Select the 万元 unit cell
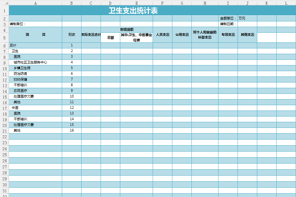Screen dimensions: 296x197 [247, 18]
